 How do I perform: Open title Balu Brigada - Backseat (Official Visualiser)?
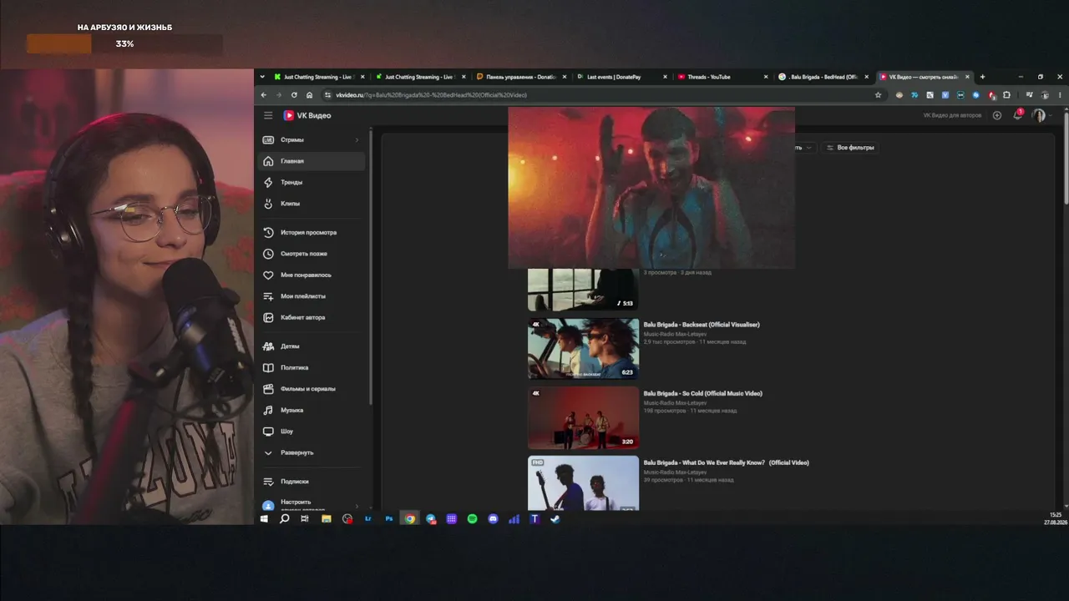(x=702, y=325)
